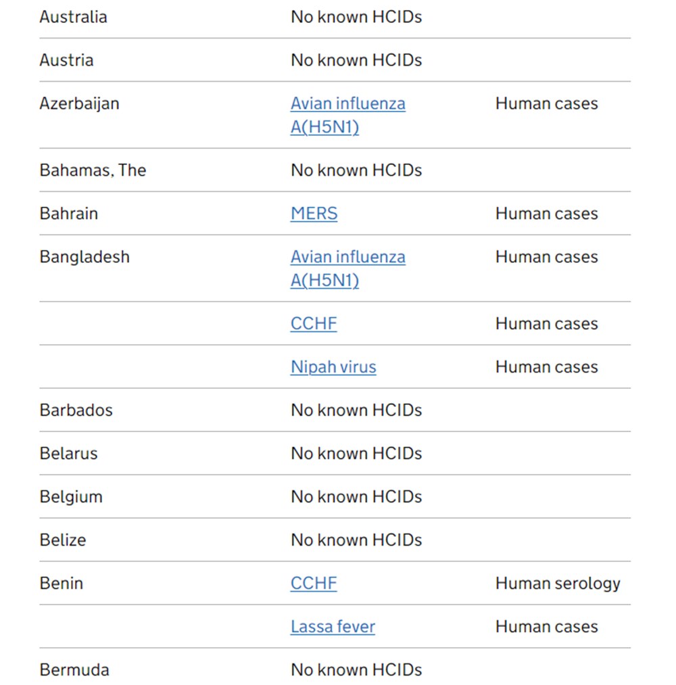
Task: Open the MERS link for Bahrain
Action: point(314,214)
